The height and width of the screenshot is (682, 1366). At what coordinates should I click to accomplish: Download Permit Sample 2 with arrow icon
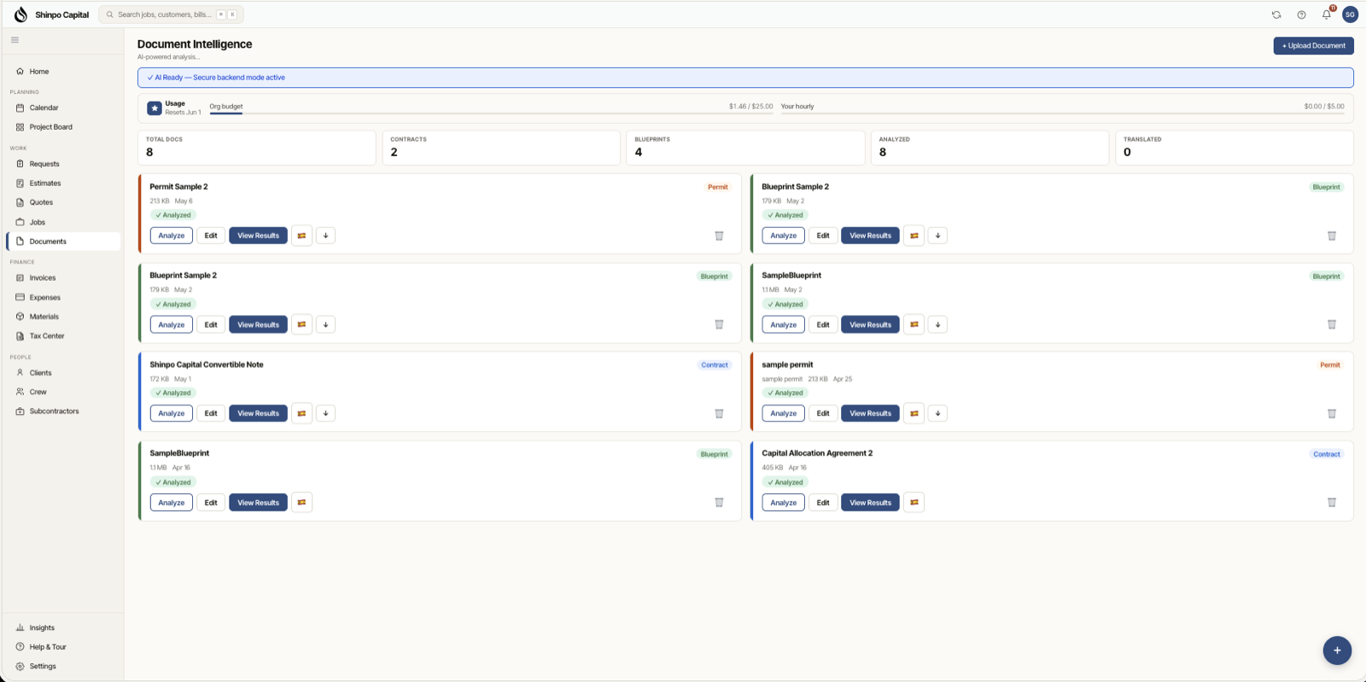325,236
